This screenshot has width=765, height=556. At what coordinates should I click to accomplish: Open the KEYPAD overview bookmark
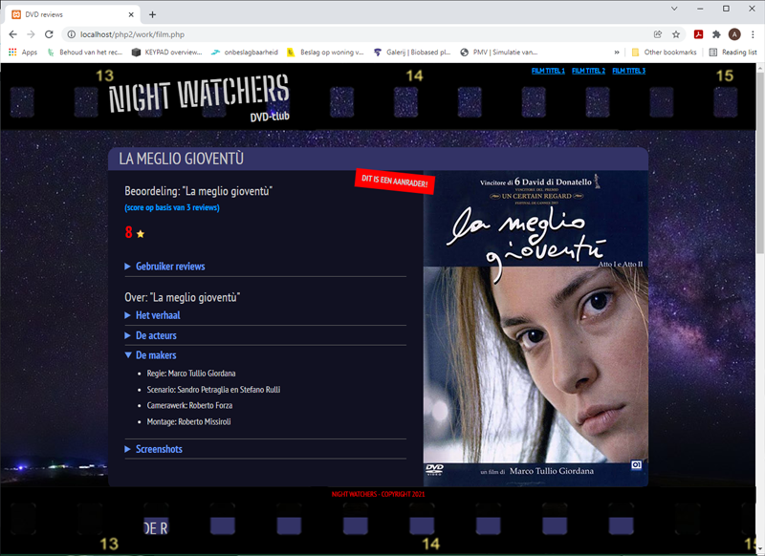coord(166,53)
